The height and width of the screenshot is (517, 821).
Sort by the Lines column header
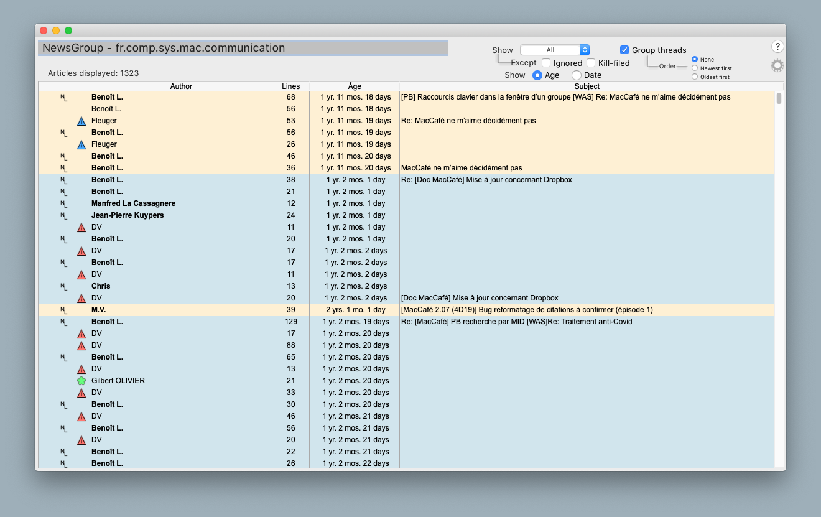pyautogui.click(x=290, y=86)
